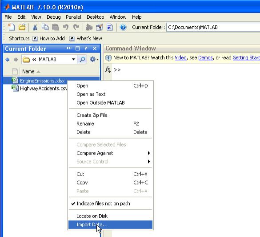Screen dimensions: 260x237
Task: Choose Locate on Disk
Action: (x=110, y=216)
